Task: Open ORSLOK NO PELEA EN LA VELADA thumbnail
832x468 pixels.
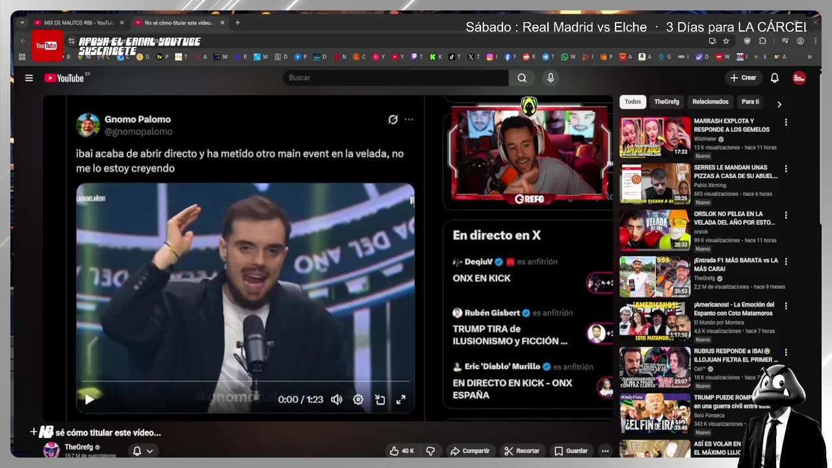Action: pyautogui.click(x=655, y=230)
